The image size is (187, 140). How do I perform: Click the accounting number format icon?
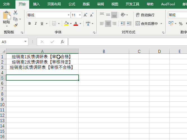point(171,24)
